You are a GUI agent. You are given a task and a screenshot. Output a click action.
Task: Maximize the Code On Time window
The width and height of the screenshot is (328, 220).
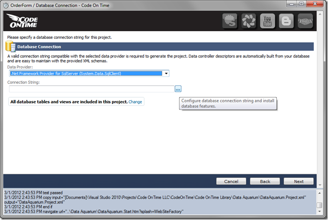click(x=301, y=4)
